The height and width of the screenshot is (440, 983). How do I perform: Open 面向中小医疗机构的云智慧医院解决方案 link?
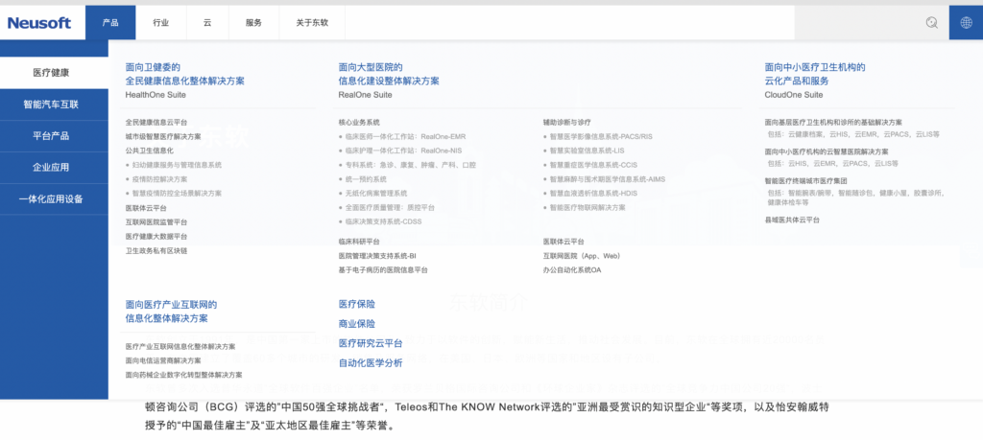point(827,151)
